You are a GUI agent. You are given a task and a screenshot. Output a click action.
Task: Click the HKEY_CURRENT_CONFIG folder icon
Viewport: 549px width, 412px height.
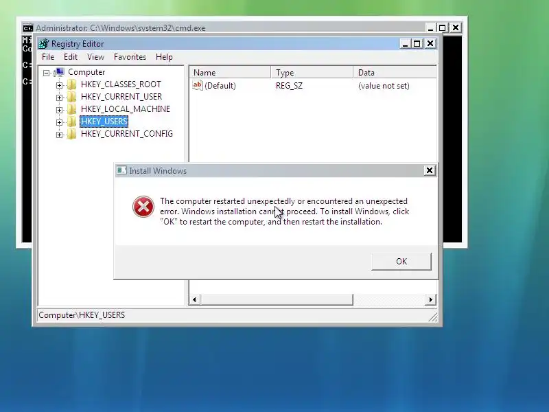pyautogui.click(x=72, y=134)
